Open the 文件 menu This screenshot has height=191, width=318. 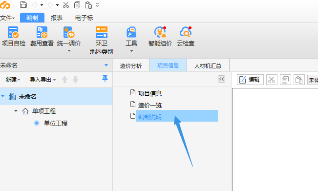point(7,18)
